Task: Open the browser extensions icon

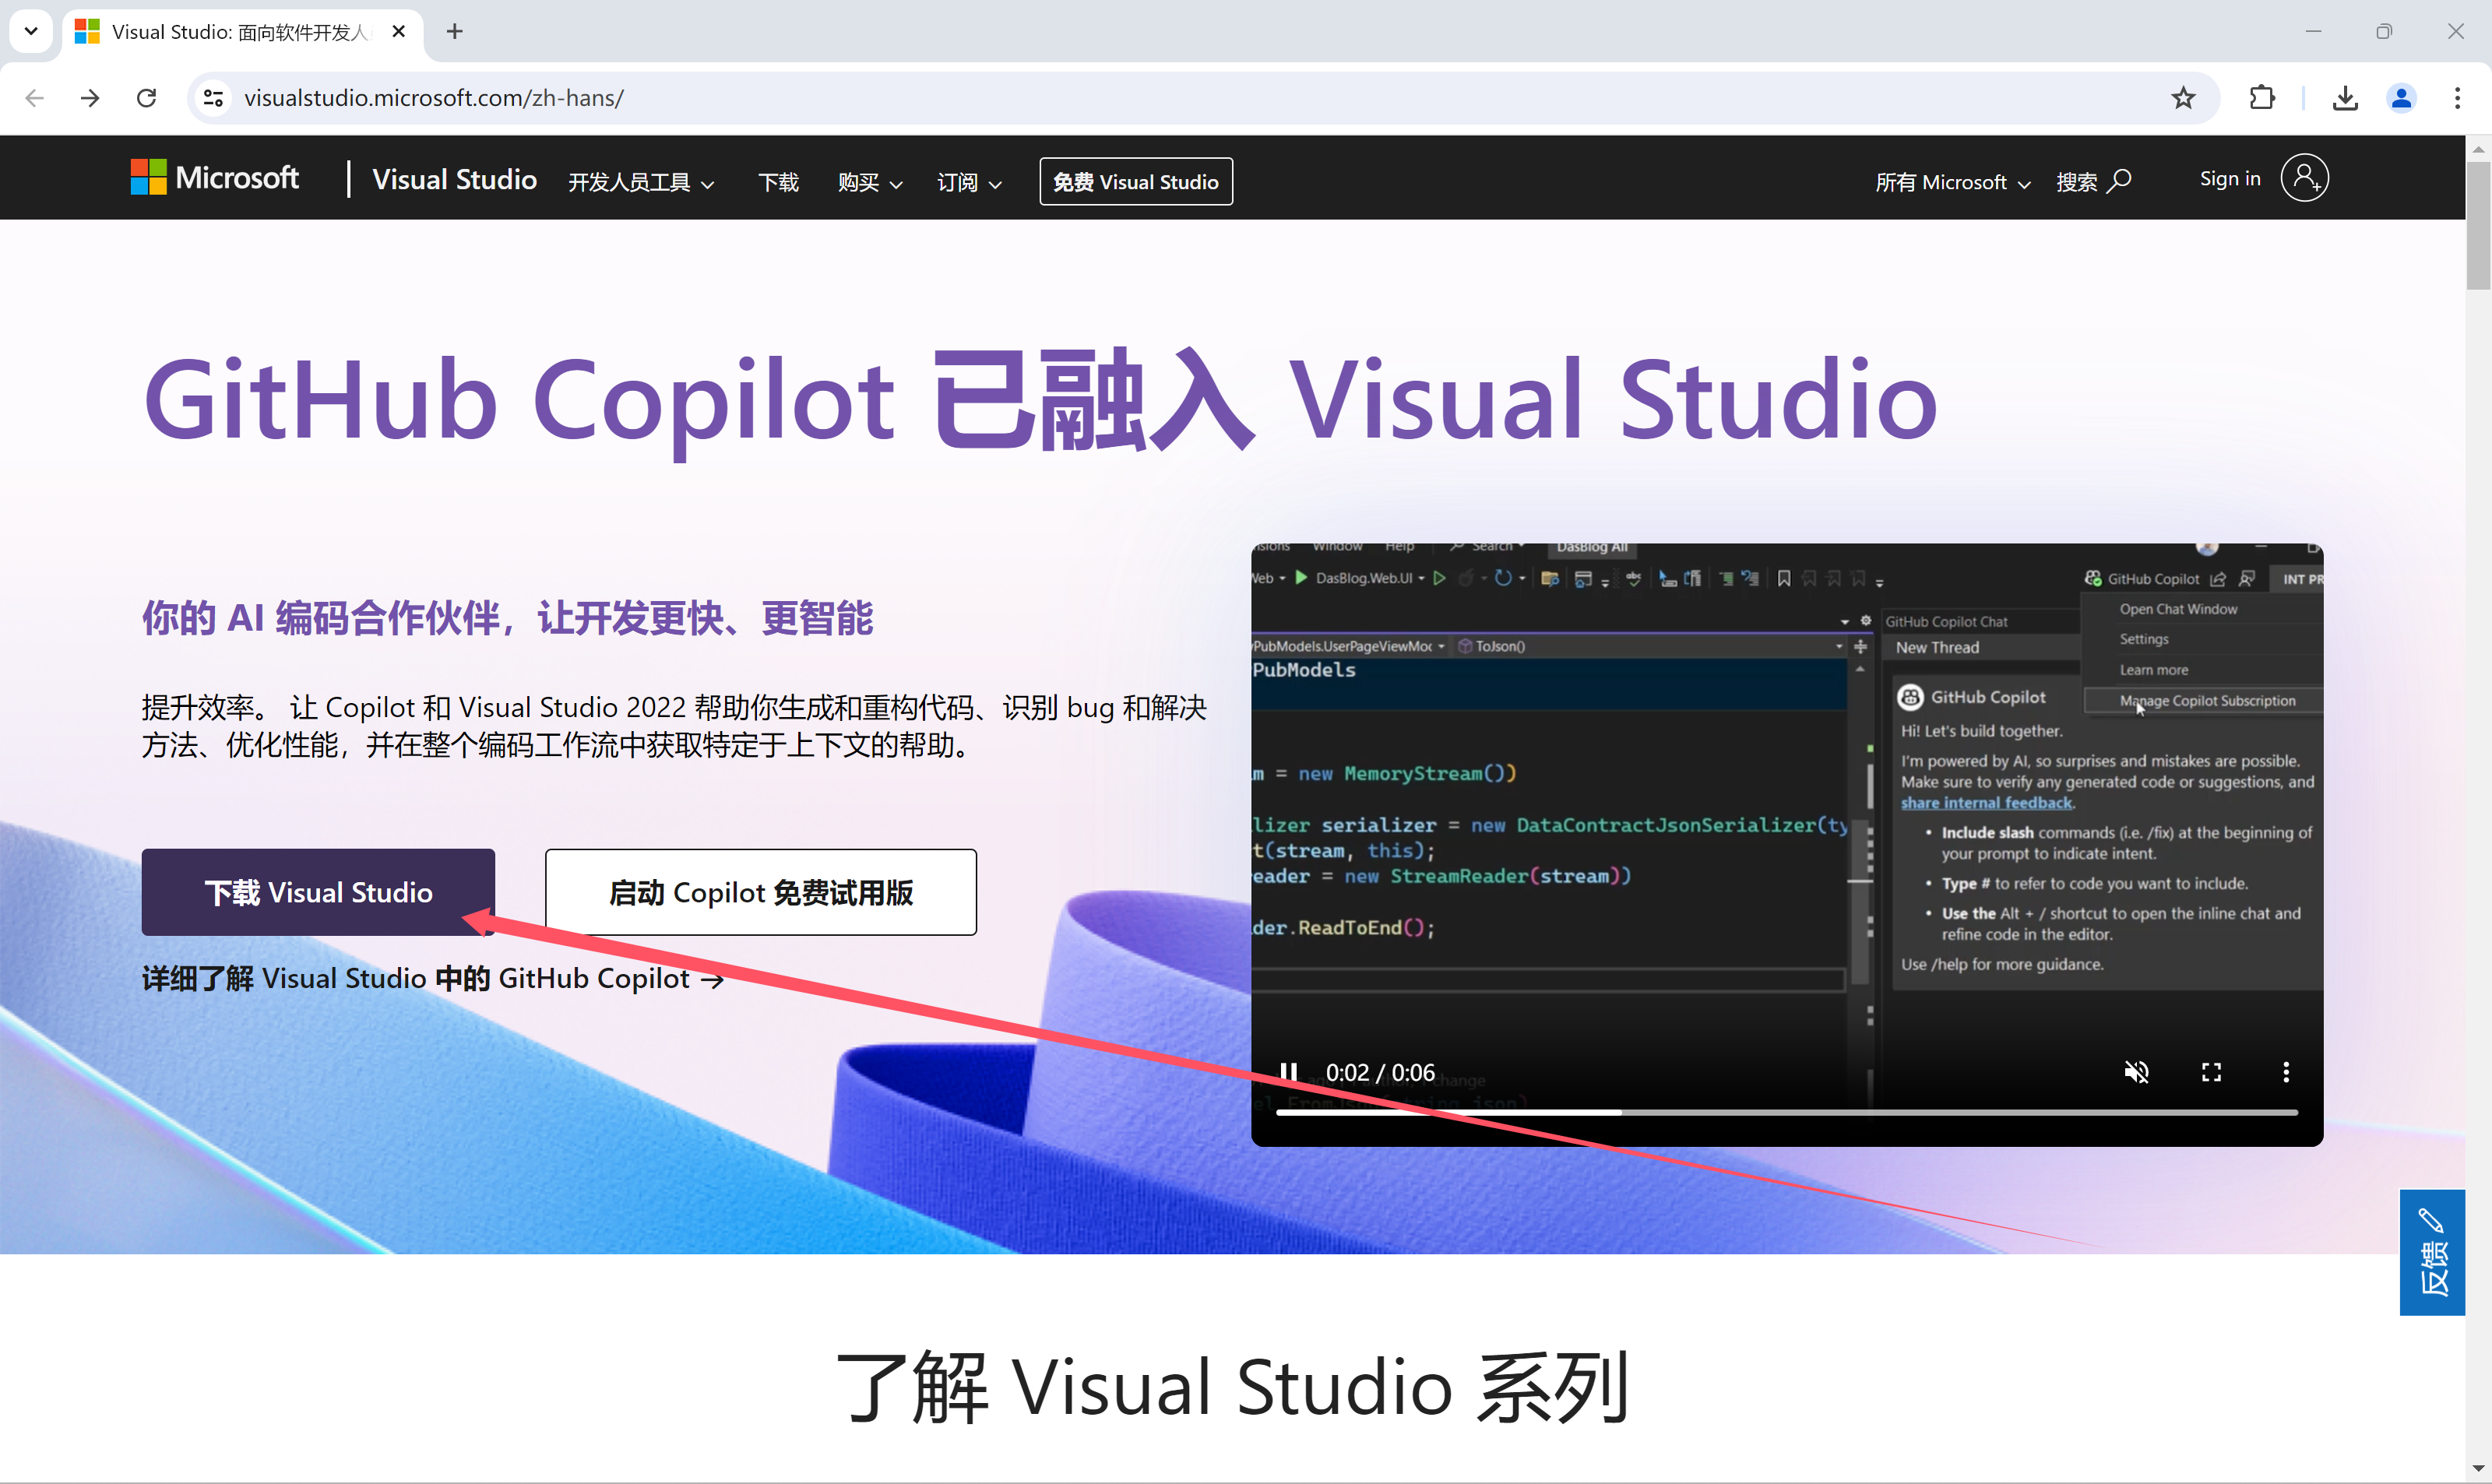Action: tap(2263, 97)
